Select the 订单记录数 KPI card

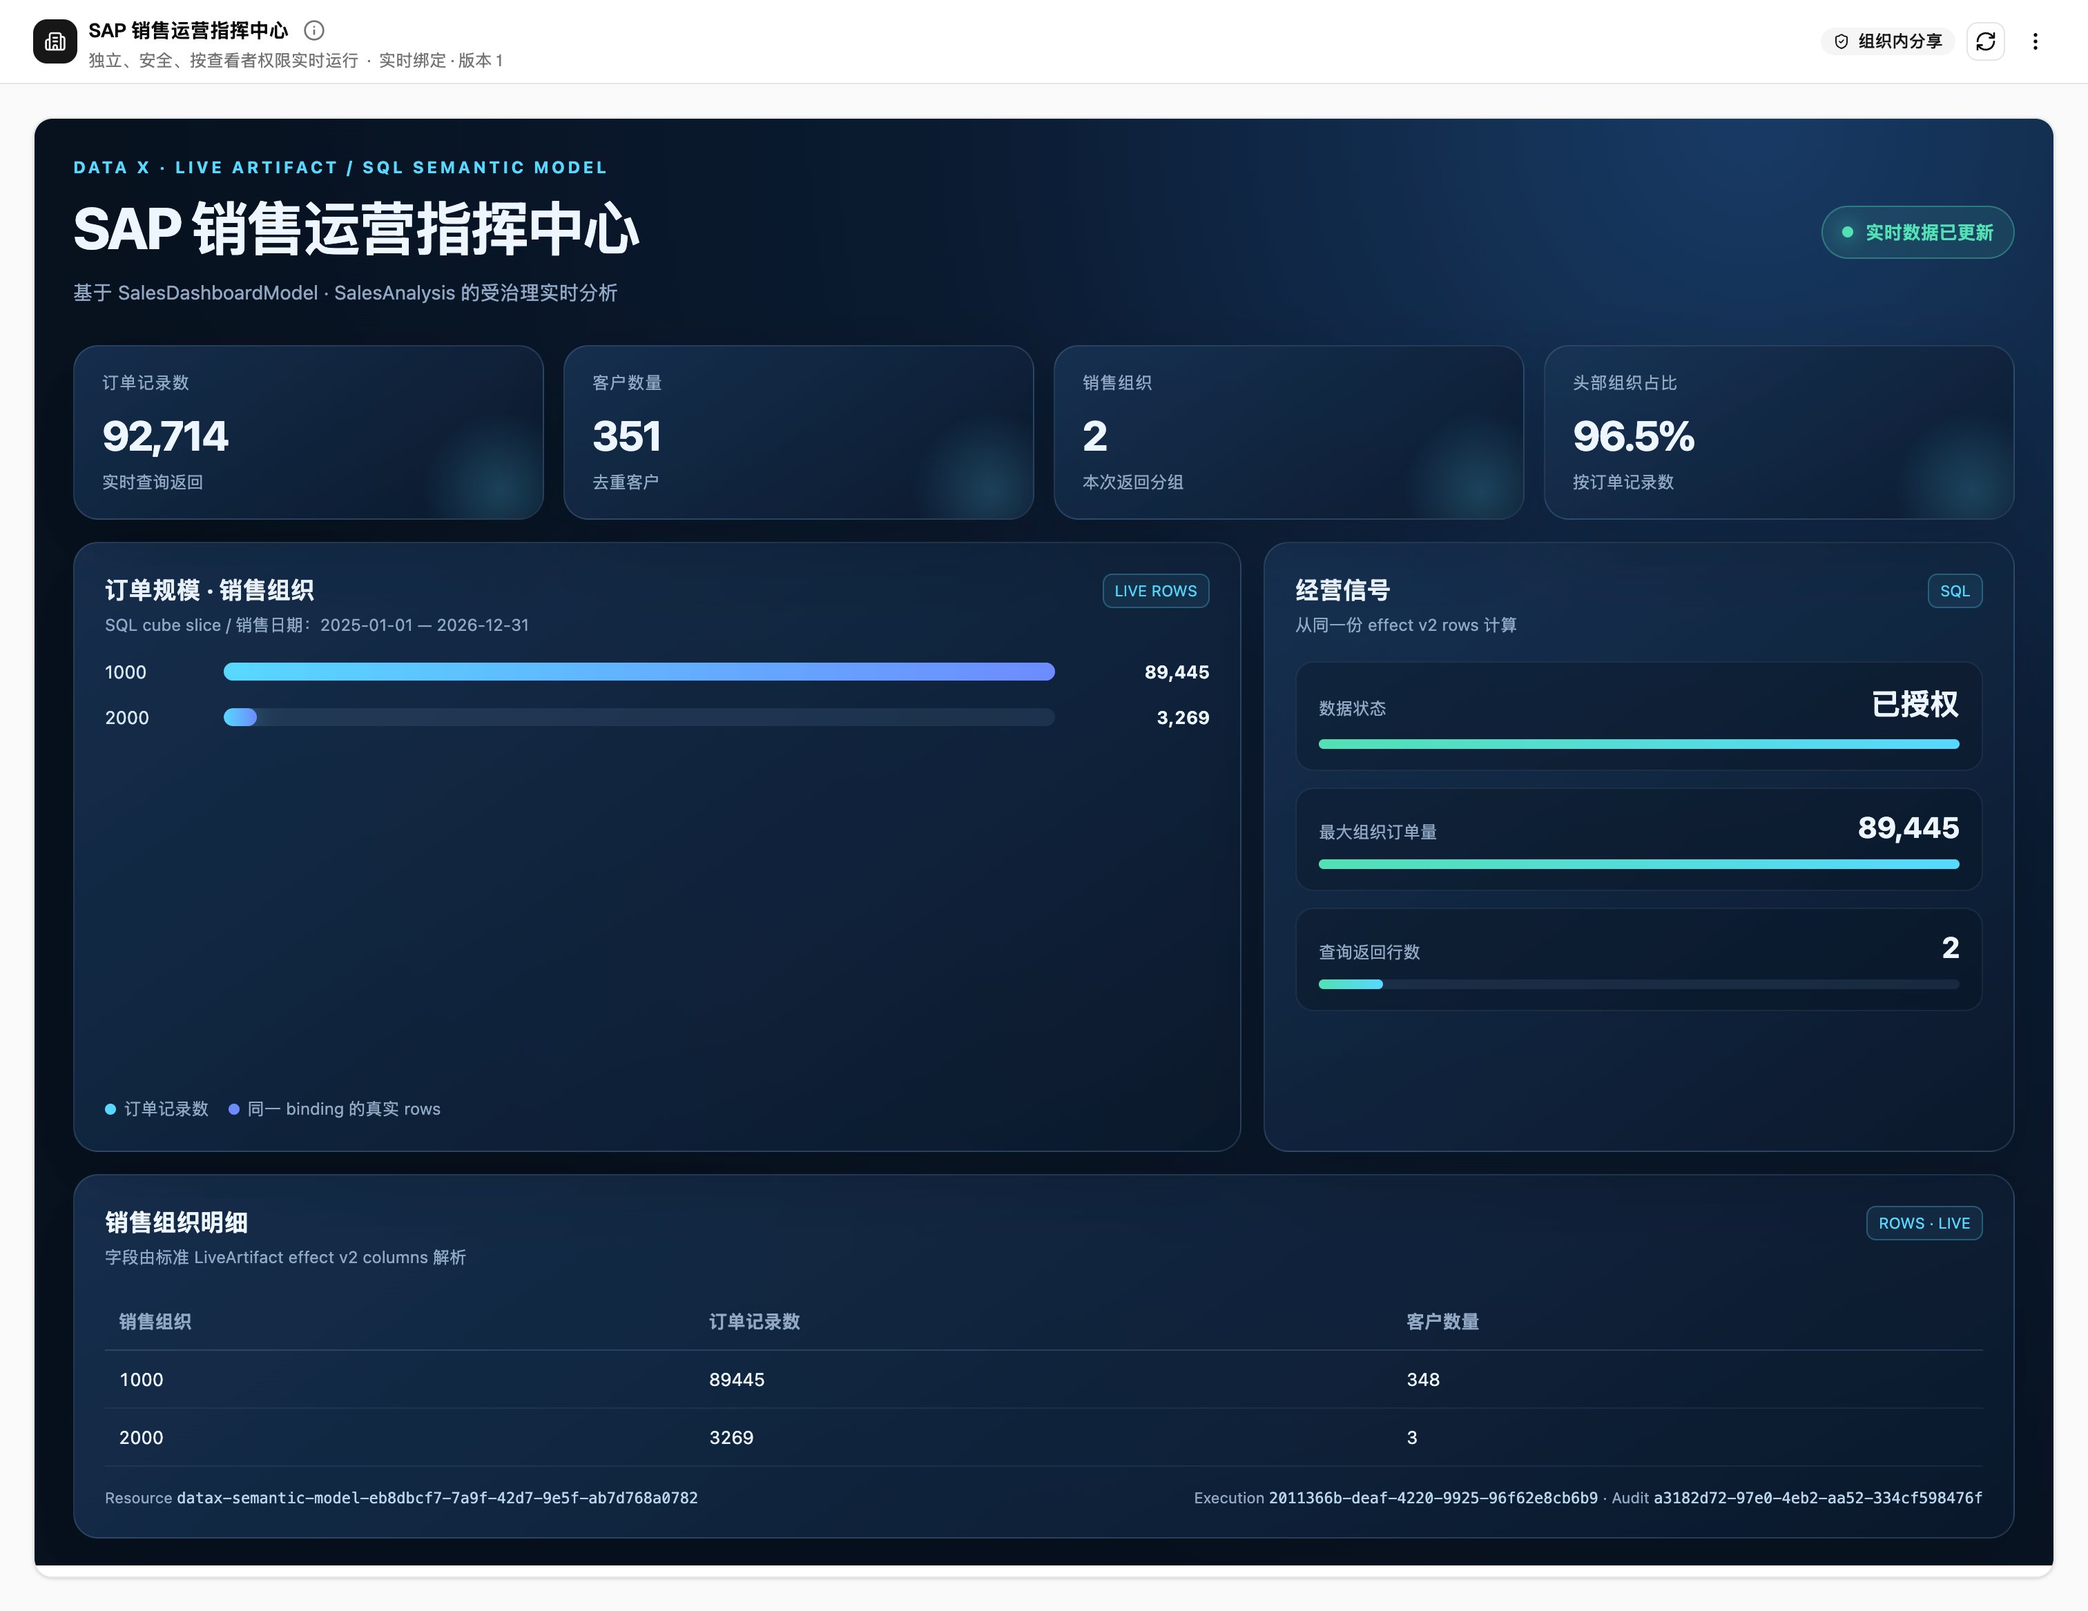(x=309, y=433)
